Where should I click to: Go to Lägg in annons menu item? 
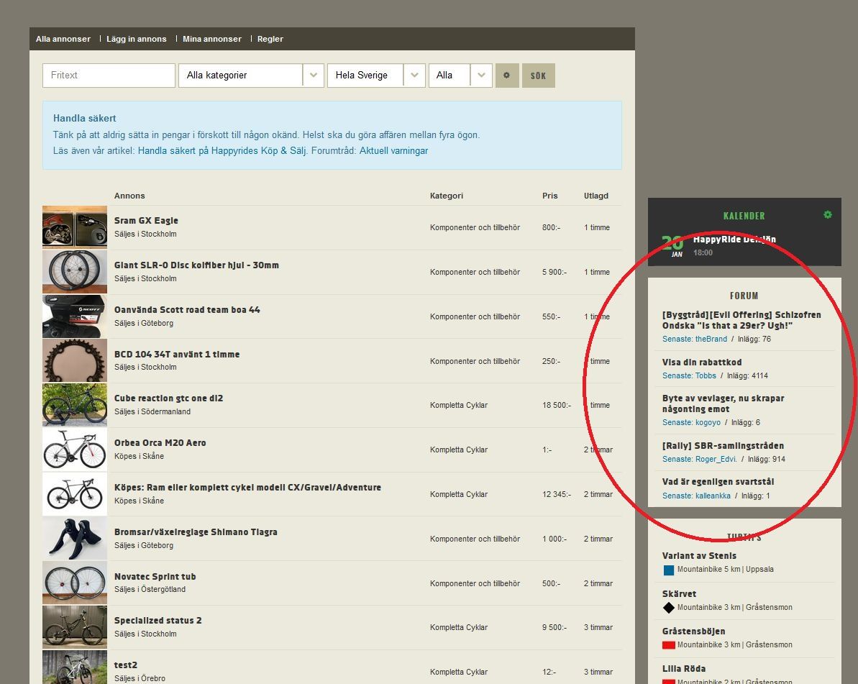pyautogui.click(x=136, y=39)
